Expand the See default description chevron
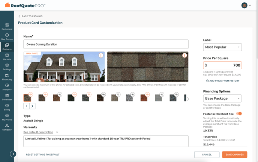The width and height of the screenshot is (258, 162). click(x=57, y=132)
